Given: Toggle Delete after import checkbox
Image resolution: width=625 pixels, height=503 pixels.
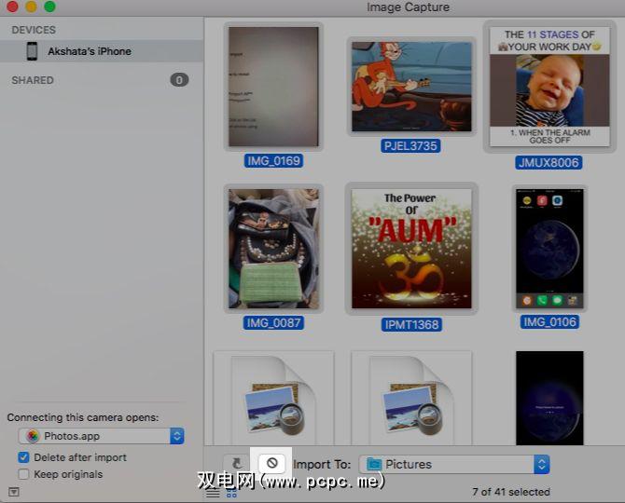Looking at the screenshot, I should [23, 457].
